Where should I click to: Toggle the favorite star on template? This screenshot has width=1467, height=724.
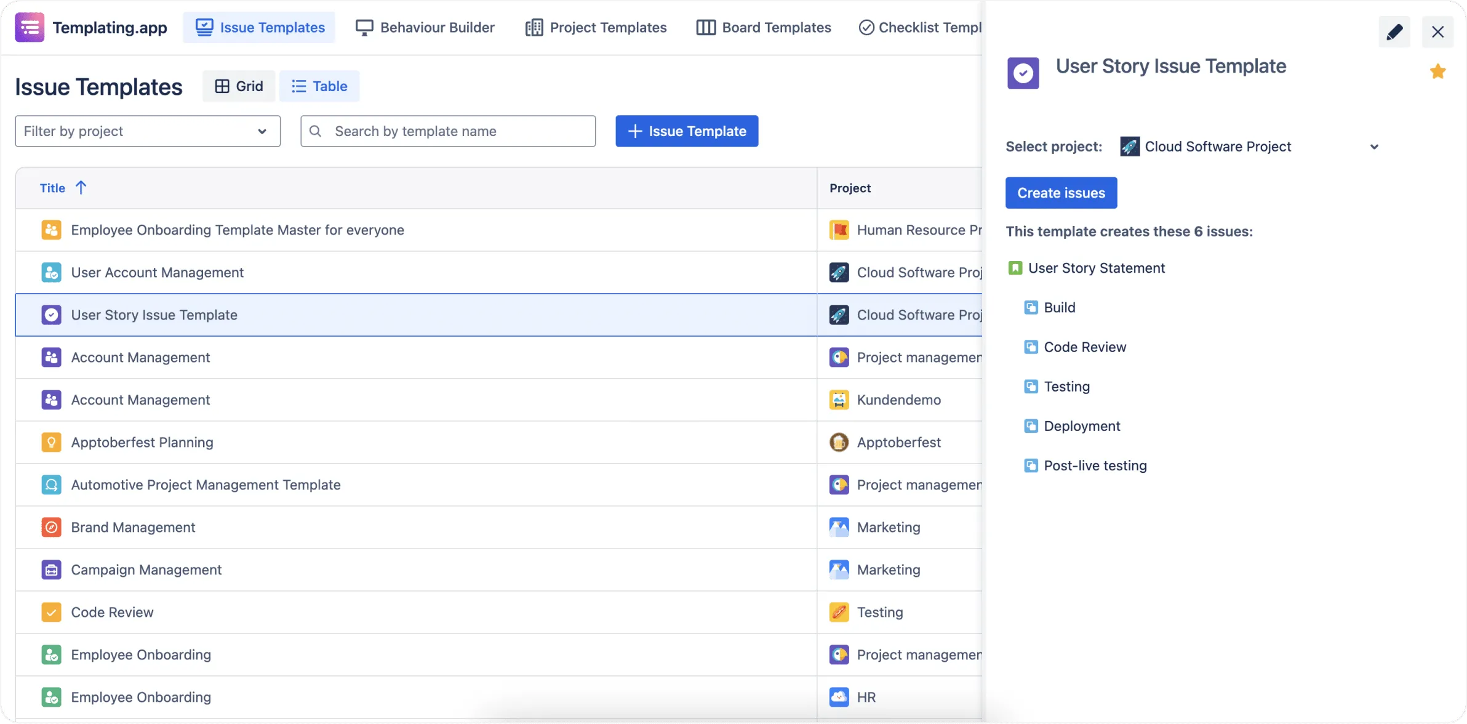(1437, 71)
